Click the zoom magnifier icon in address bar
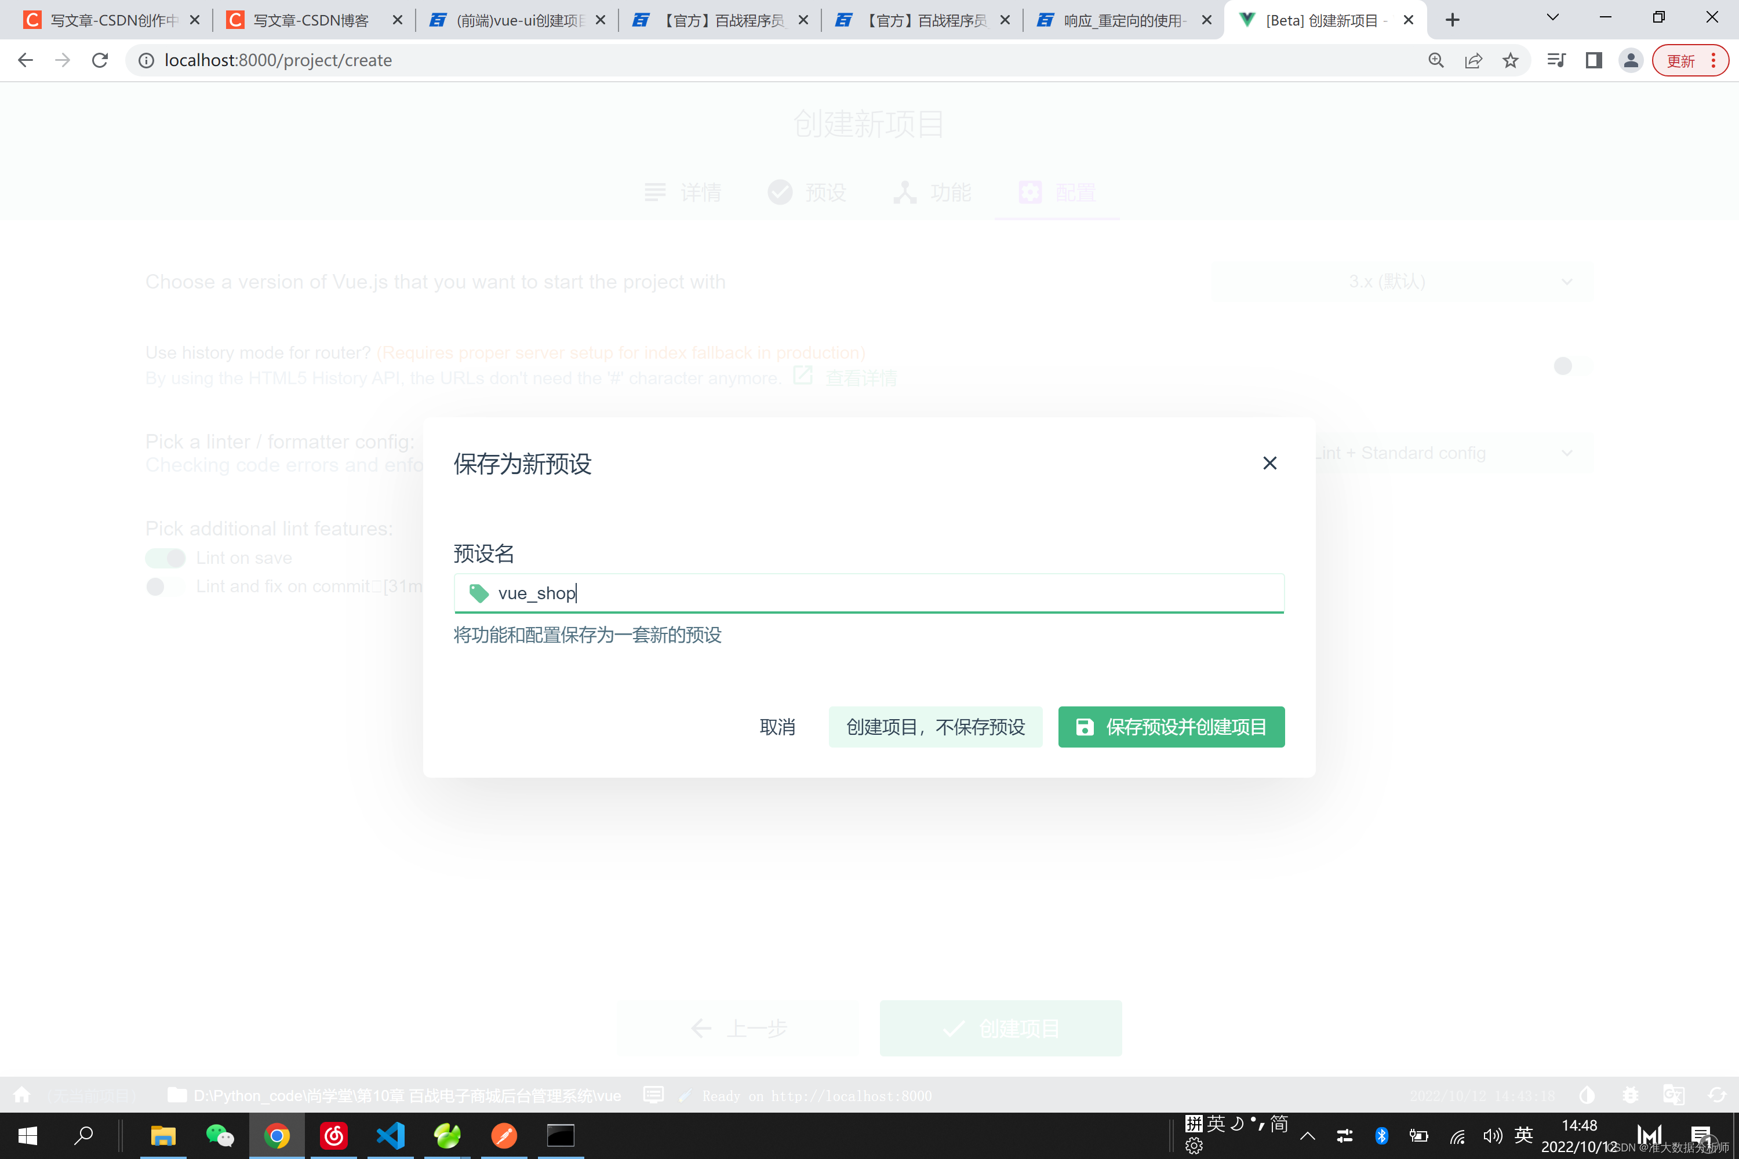 [1436, 61]
